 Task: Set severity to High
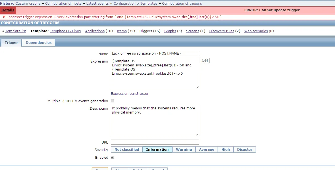[x=226, y=150]
